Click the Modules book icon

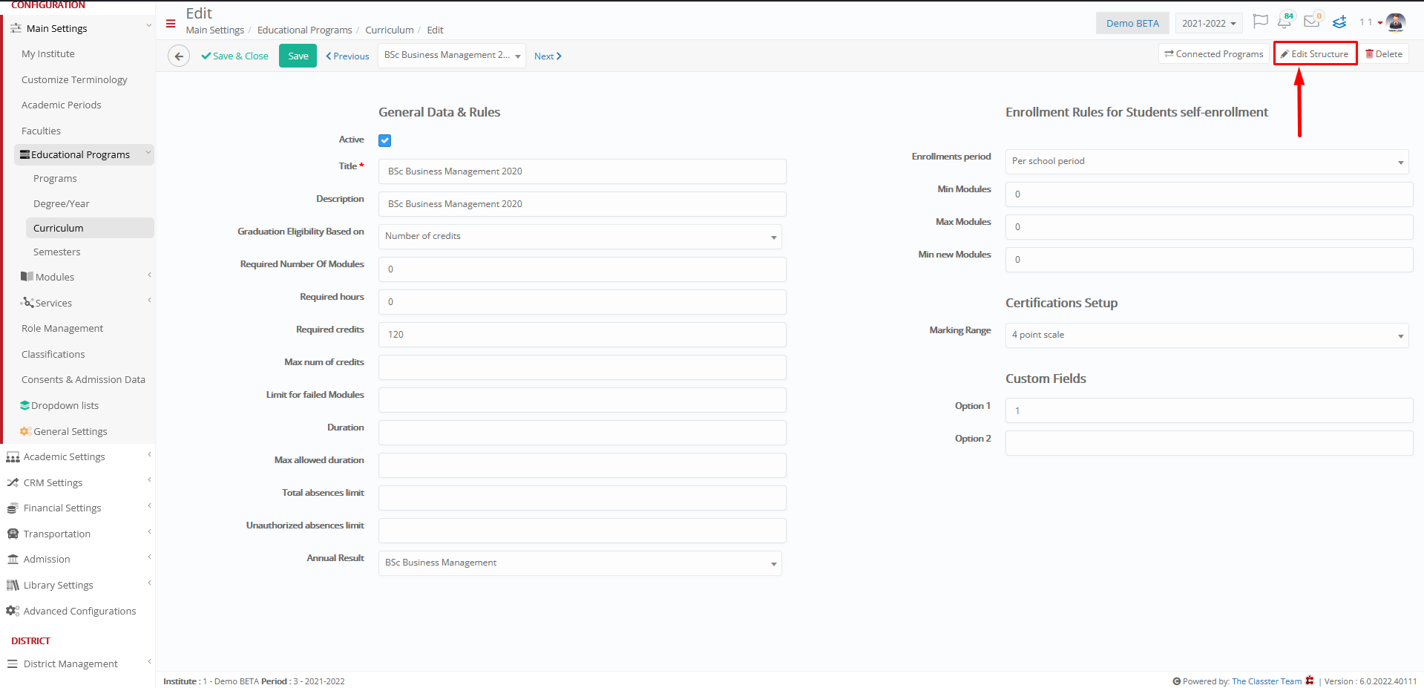(x=27, y=277)
